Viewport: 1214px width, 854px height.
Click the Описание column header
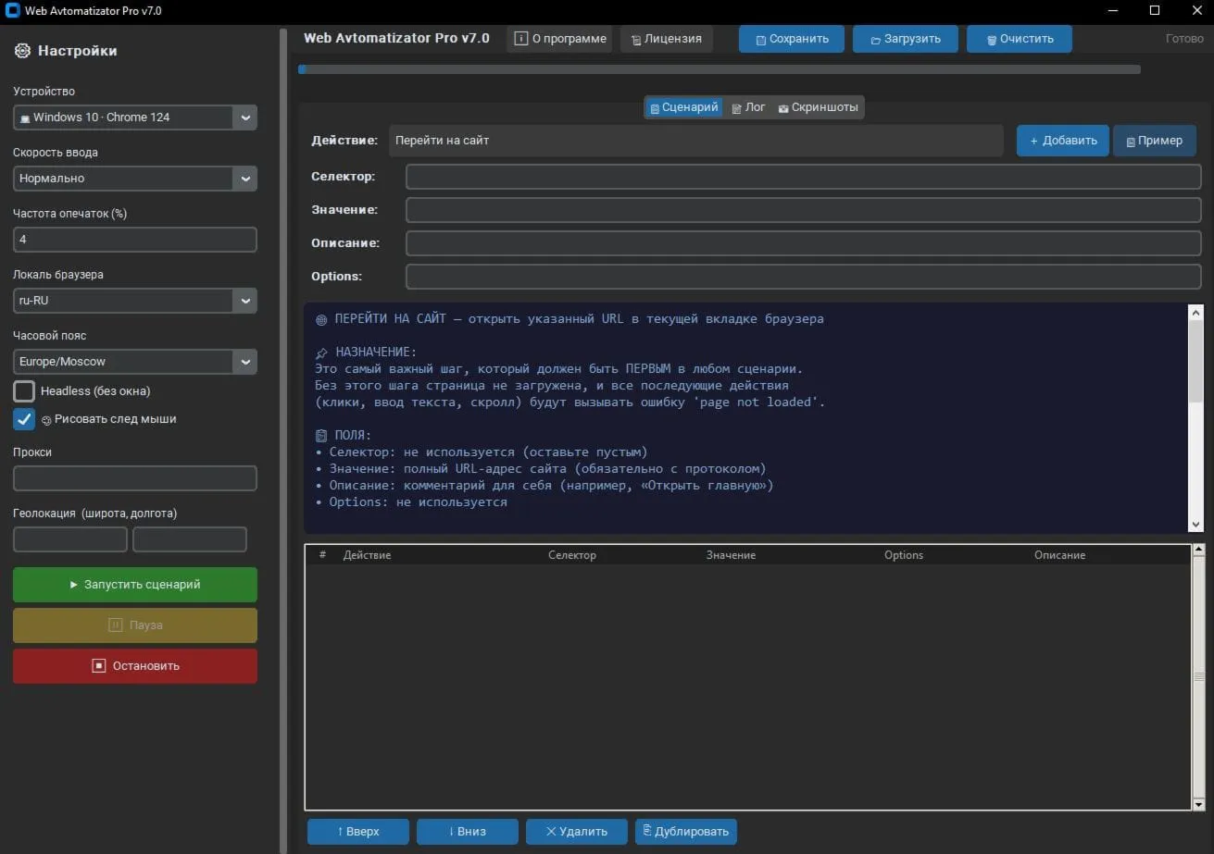click(x=1060, y=555)
